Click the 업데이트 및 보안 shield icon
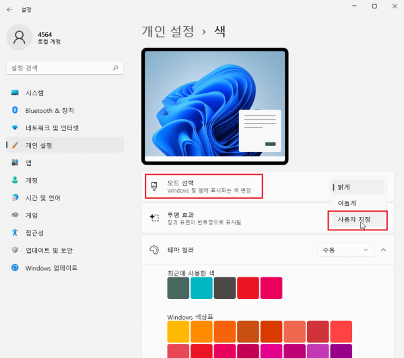 pos(15,250)
